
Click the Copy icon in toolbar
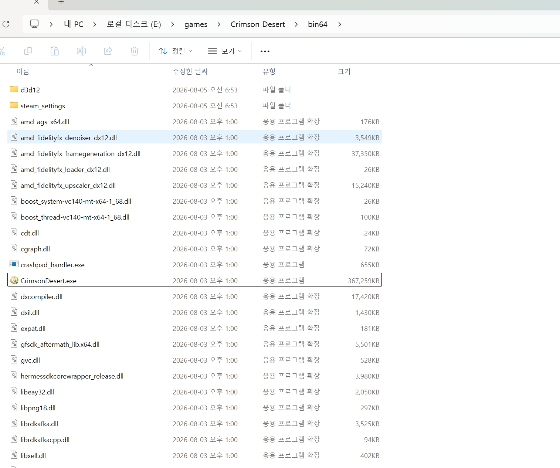coord(28,51)
